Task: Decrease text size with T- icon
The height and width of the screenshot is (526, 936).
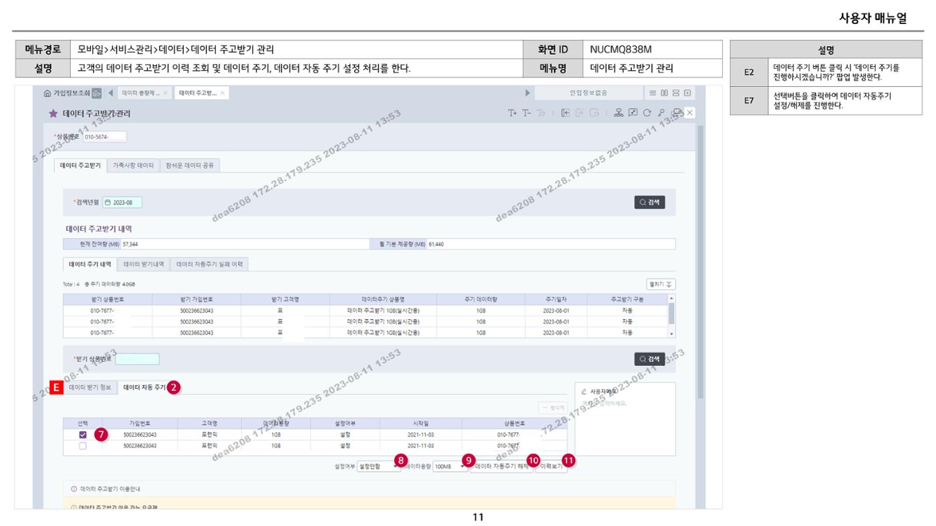Action: point(526,113)
